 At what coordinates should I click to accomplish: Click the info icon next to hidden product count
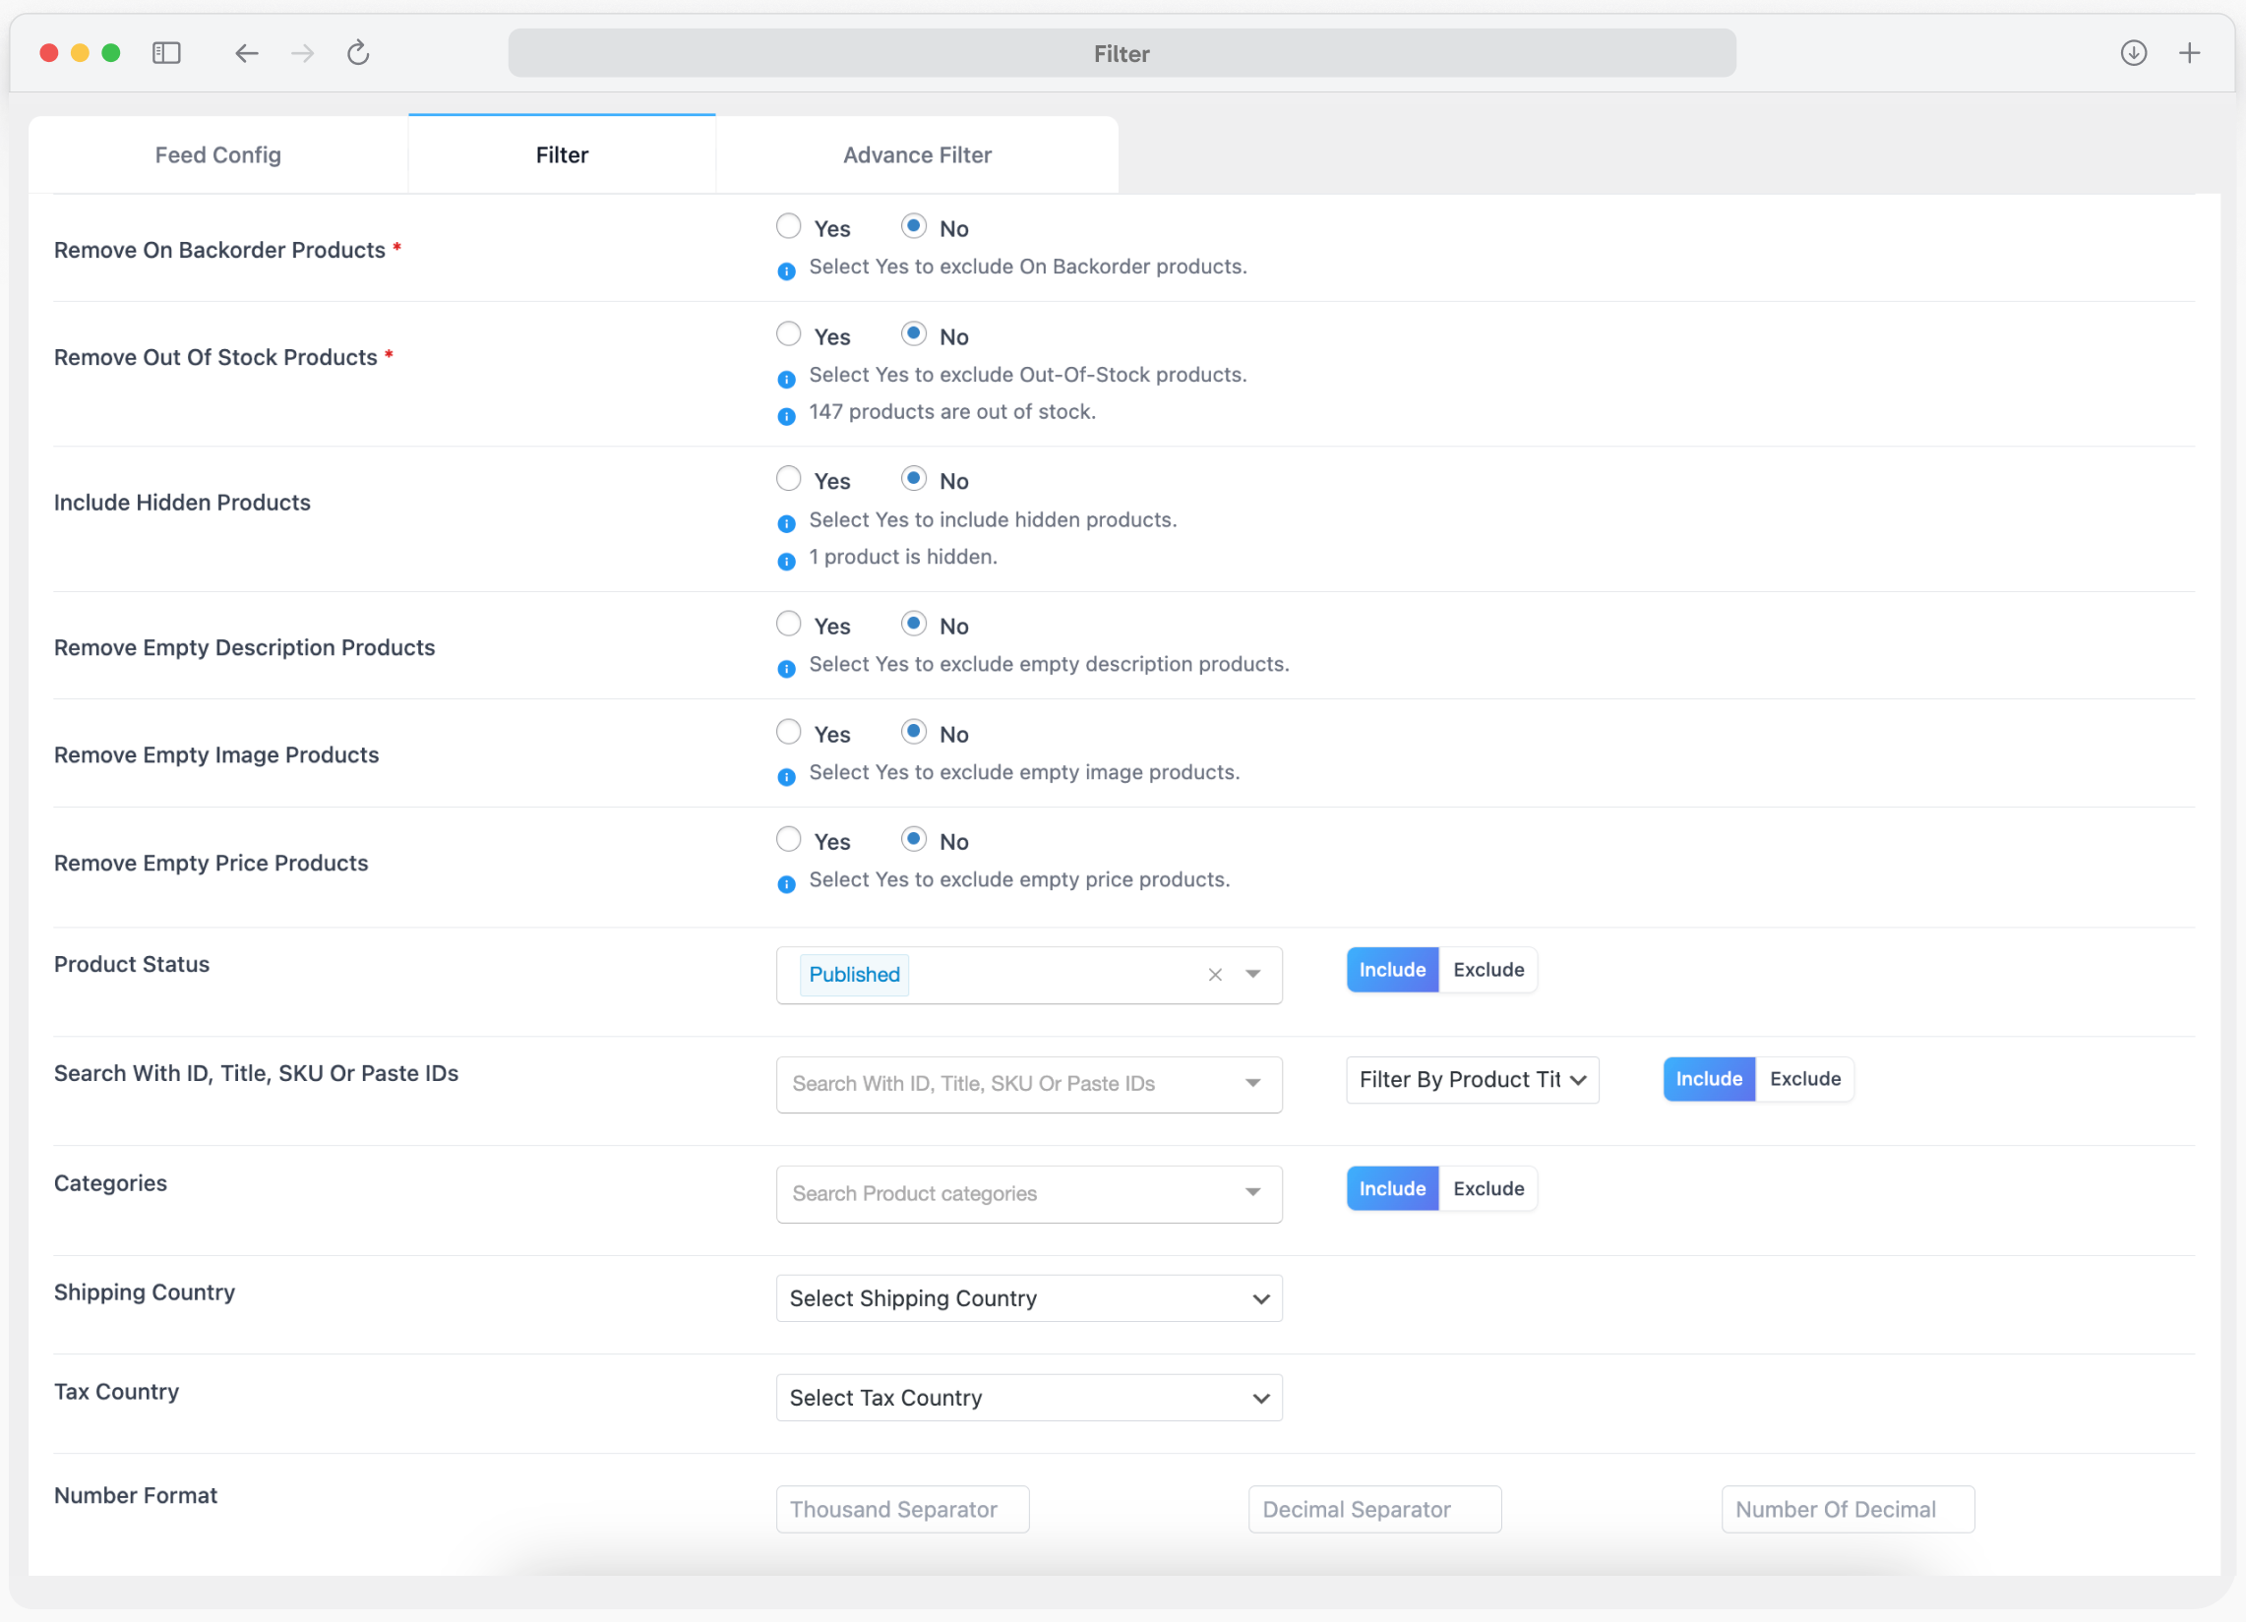pos(785,561)
